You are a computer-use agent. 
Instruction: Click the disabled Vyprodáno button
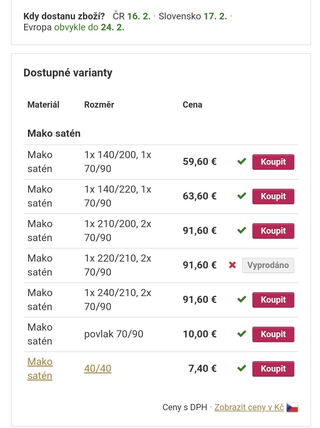(x=268, y=265)
